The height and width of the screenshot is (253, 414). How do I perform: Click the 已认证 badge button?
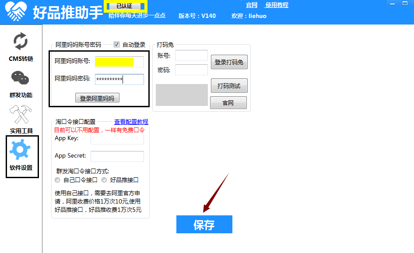[126, 6]
